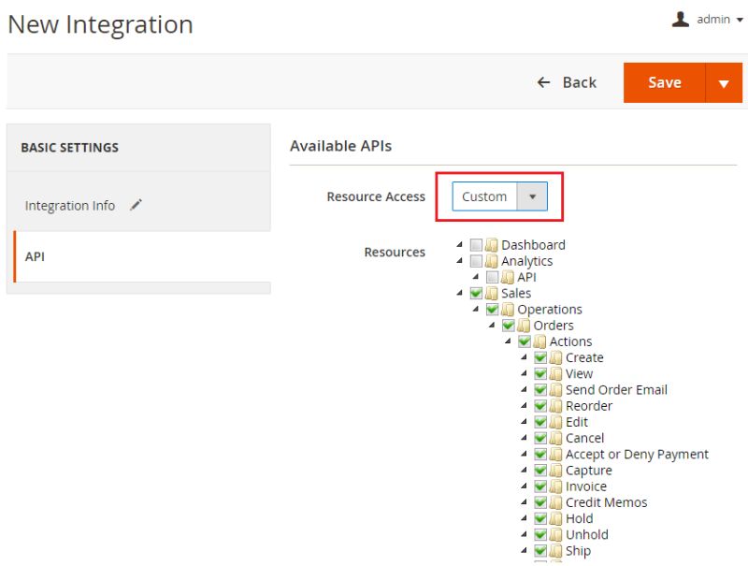Collapse the Dashboard tree node arrow
748x566 pixels.
460,244
